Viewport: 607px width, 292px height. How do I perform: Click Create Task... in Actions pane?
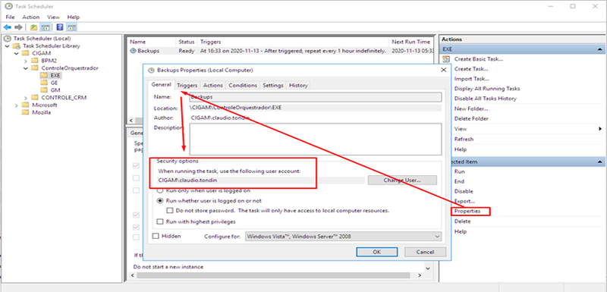click(471, 69)
